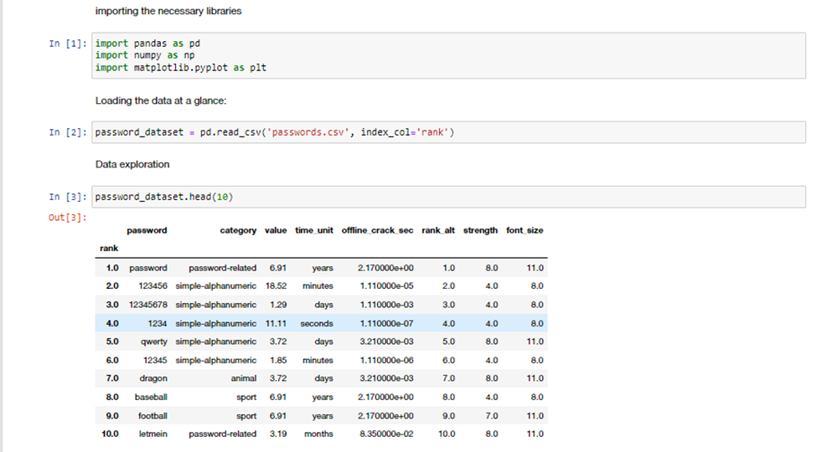Click the import libraries code cell
This screenshot has height=452, width=817.
click(x=448, y=56)
